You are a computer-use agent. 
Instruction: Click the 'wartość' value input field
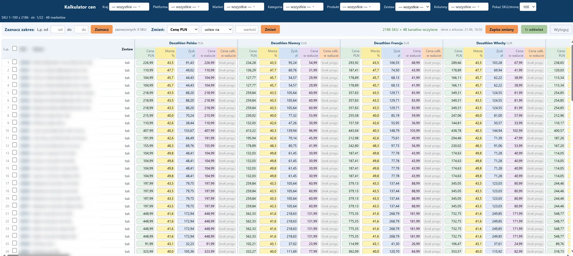(247, 29)
